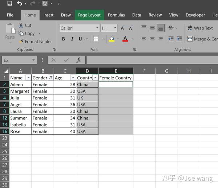Click the formula bar options dots
The image size is (218, 188).
pyautogui.click(x=42, y=60)
